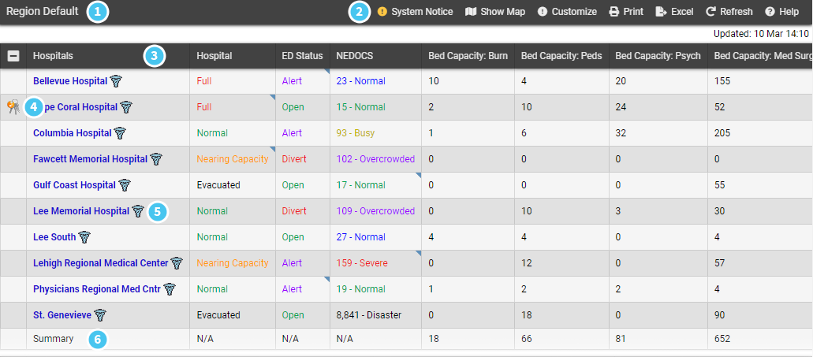Screen dimensions: 813x357
Task: Click Cape Coral's 15 - Normal NEDOCS value
Action: pos(361,107)
